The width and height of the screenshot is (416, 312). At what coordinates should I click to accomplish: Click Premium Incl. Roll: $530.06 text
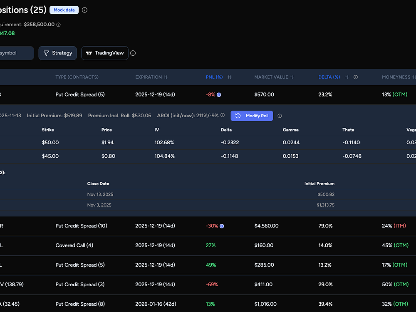120,116
